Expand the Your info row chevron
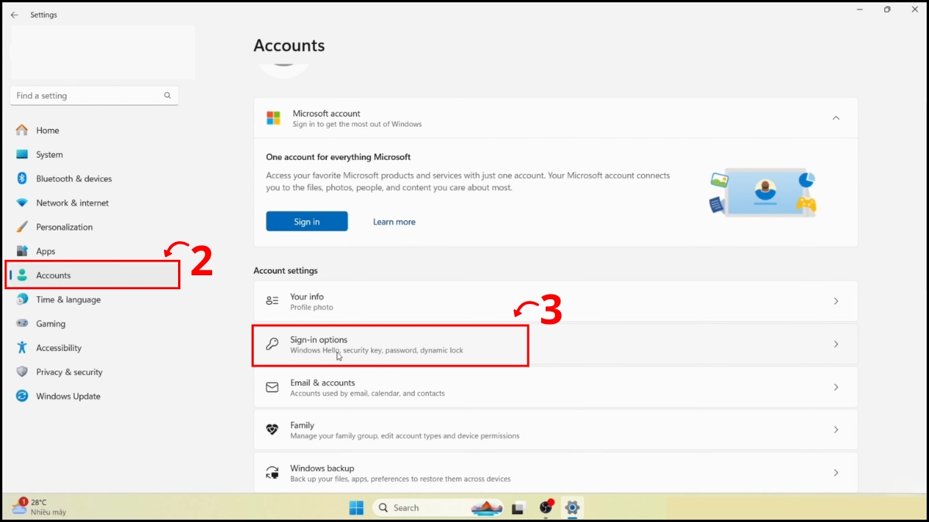 (x=835, y=301)
